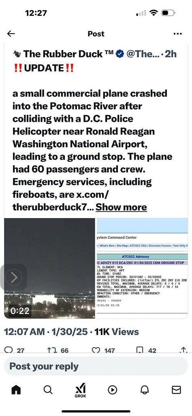Expand post text with Show more
This screenshot has height=416, width=192.
pos(121,207)
